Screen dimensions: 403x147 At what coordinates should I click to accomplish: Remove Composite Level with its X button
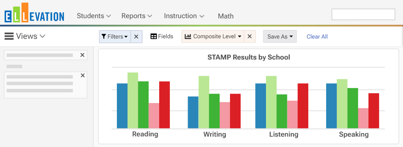[250, 37]
